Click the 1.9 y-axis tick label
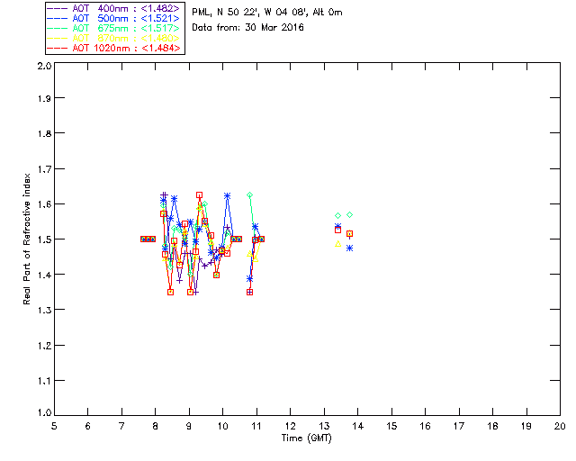The image size is (576, 461). point(44,98)
